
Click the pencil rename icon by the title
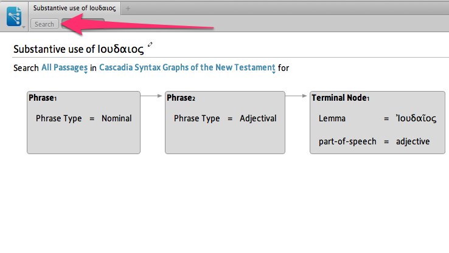(150, 44)
